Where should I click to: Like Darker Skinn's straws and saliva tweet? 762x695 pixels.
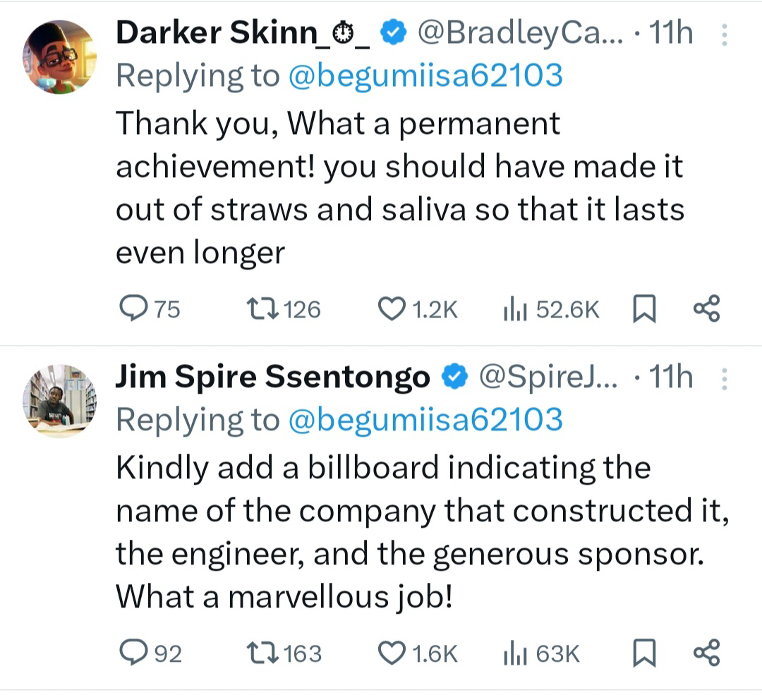pos(391,309)
